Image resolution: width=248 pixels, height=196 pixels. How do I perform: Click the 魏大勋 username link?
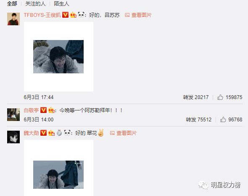pyautogui.click(x=32, y=133)
